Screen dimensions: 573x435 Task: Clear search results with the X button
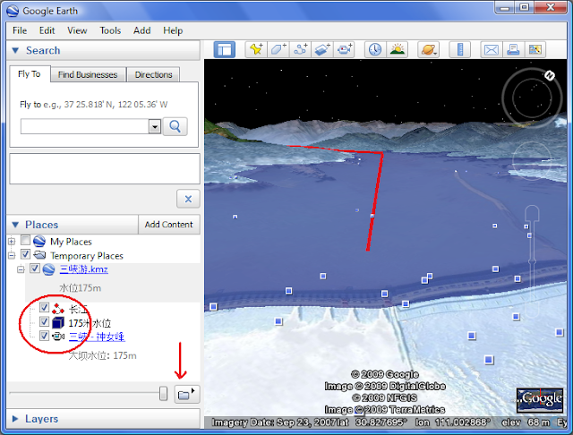(x=188, y=199)
